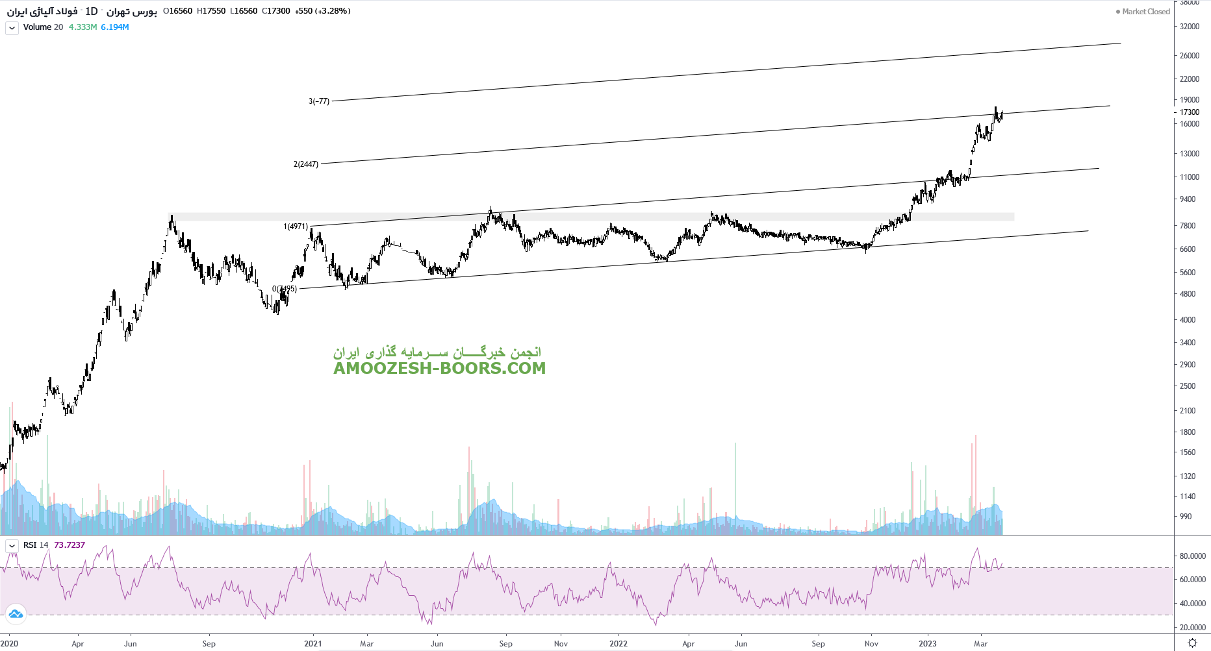Click the current price label 17300
1211x651 pixels.
(x=1190, y=112)
